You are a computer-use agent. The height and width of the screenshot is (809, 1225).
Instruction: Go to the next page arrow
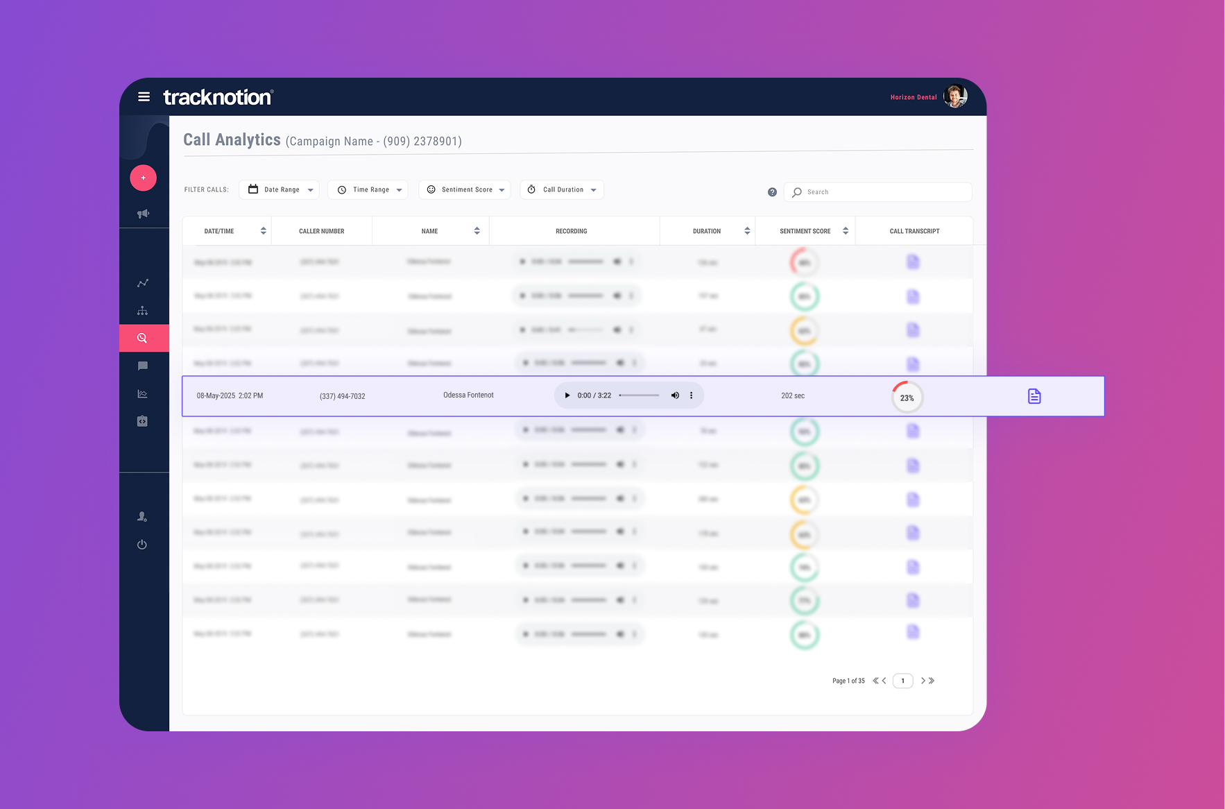pyautogui.click(x=923, y=681)
